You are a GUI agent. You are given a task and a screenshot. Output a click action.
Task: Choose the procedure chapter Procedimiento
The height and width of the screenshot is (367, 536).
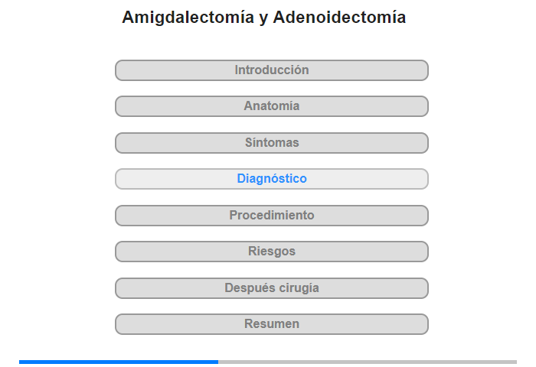tap(271, 216)
